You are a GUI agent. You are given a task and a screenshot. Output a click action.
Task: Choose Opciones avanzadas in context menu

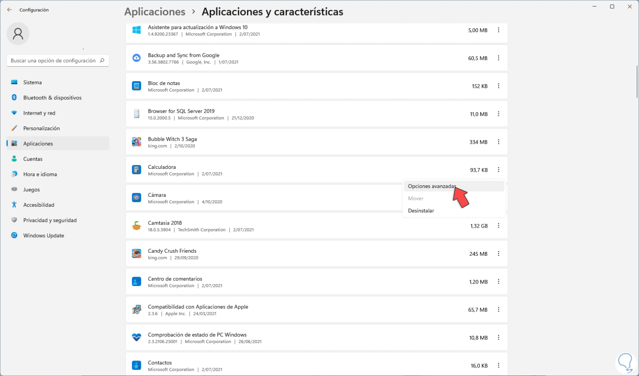tap(454, 186)
